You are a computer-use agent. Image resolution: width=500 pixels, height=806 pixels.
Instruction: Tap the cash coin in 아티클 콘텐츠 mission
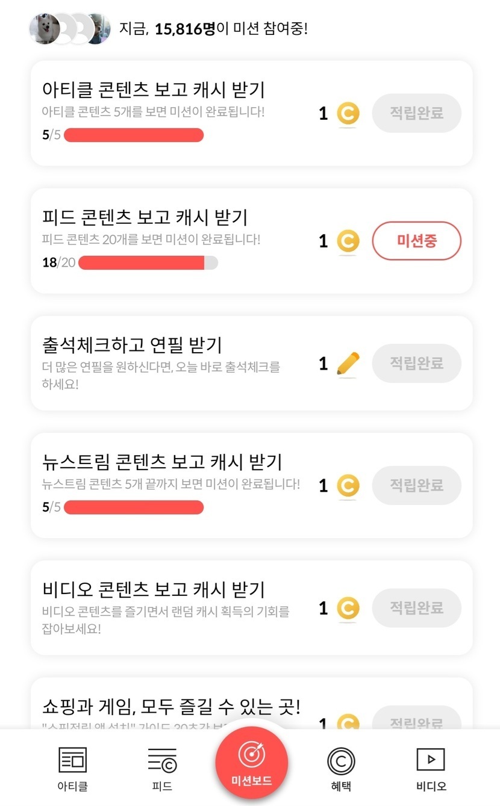pyautogui.click(x=348, y=113)
